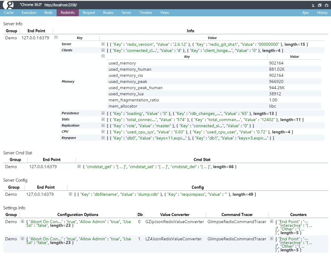Expand Counters for LZ4JsonRedisValueConverter row
The height and width of the screenshot is (260, 331).
272,239
